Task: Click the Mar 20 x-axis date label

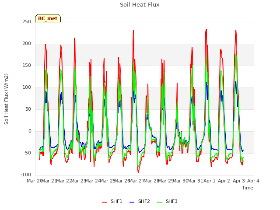Action: [34, 181]
